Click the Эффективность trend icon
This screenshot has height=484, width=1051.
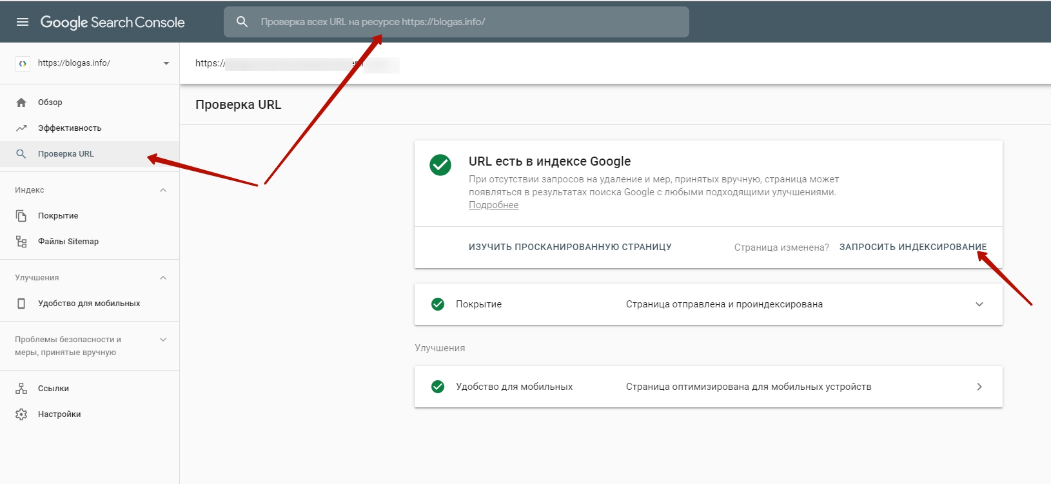pyautogui.click(x=21, y=128)
